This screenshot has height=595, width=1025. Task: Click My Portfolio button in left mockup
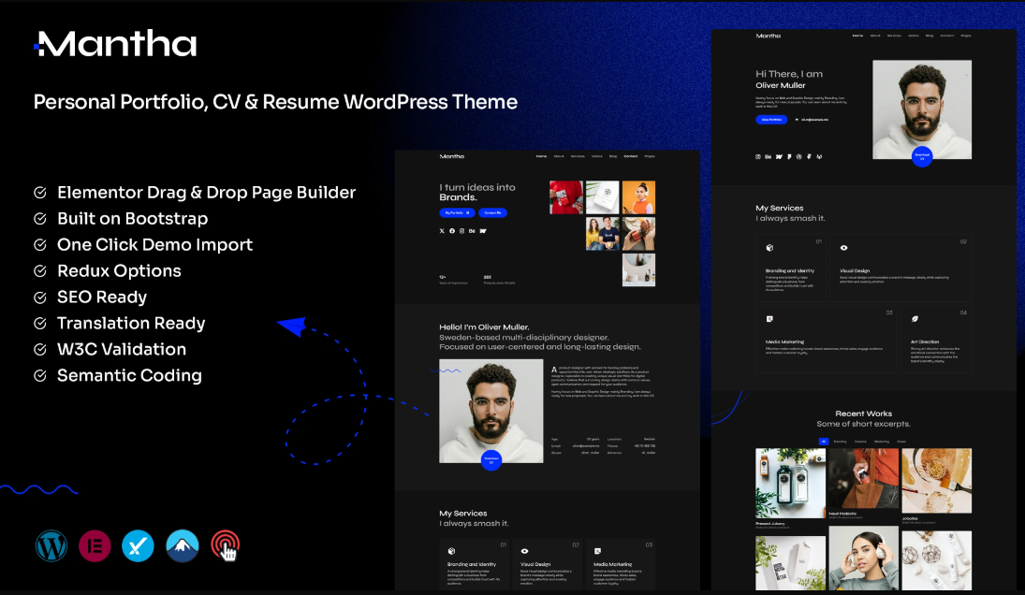tap(457, 213)
